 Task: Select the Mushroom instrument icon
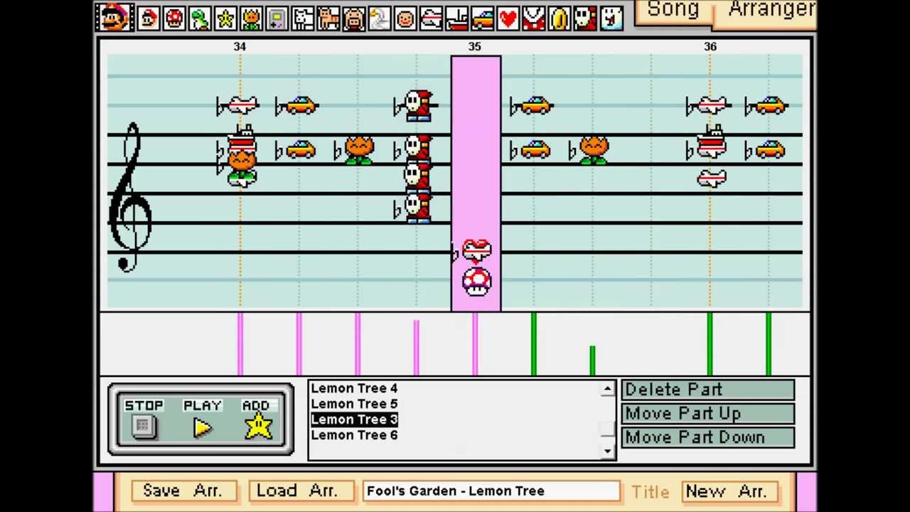pos(174,17)
